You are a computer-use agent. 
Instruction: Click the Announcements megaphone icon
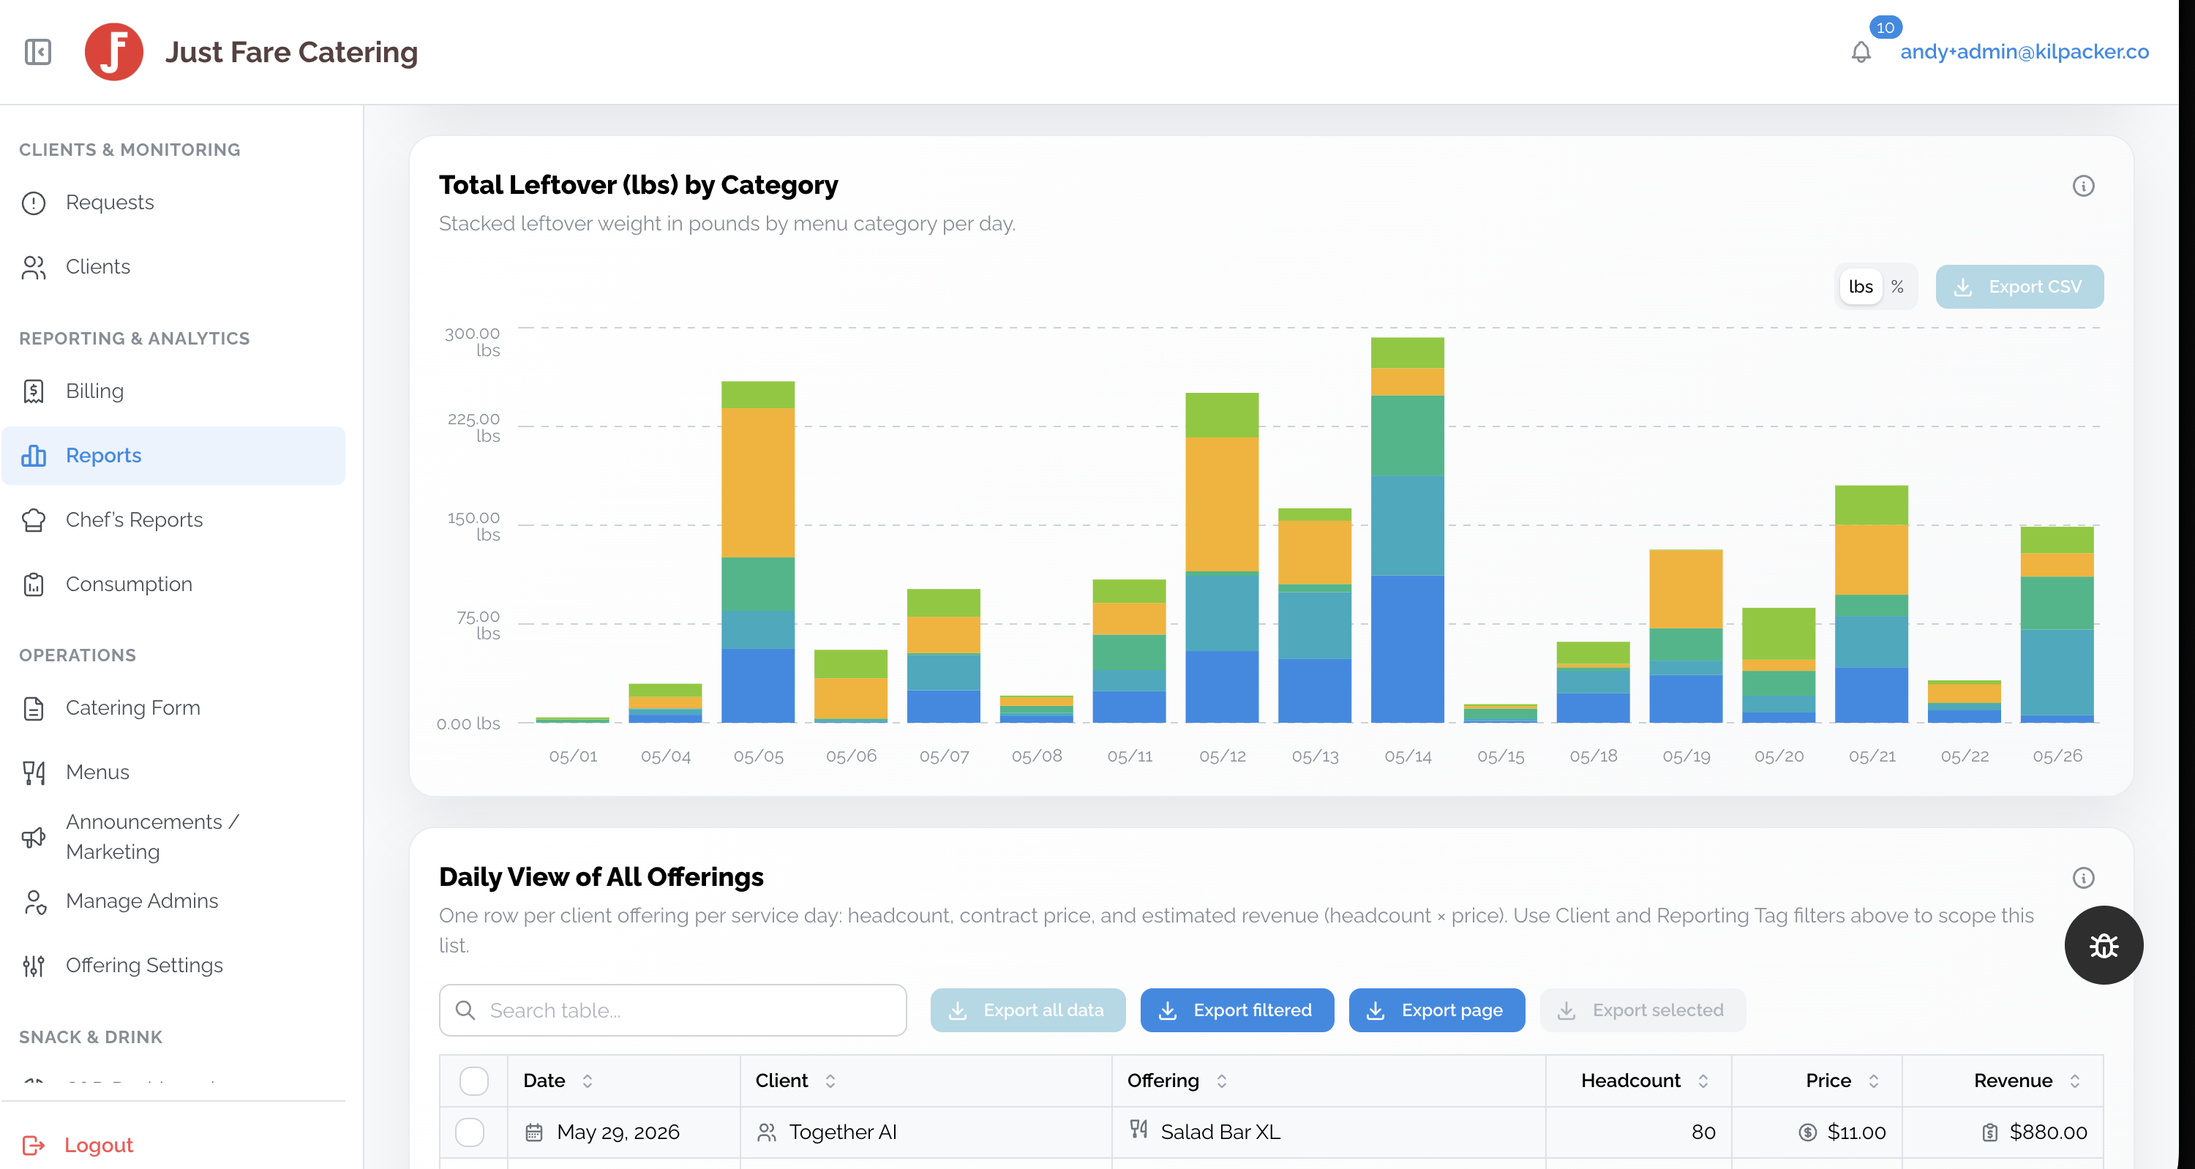pyautogui.click(x=33, y=837)
